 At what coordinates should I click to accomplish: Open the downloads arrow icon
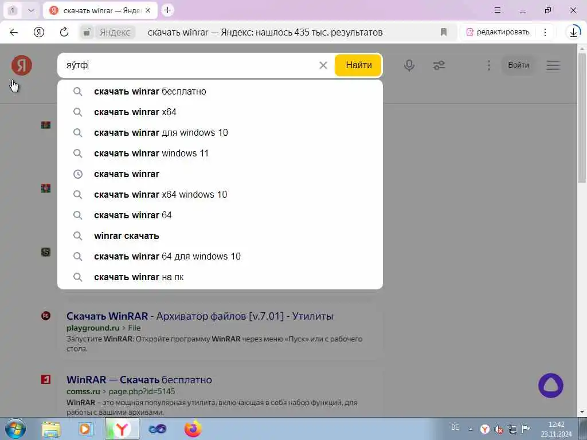[x=573, y=32]
